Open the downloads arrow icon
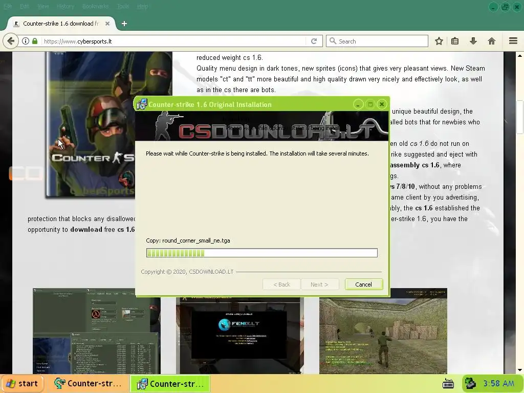 tap(473, 41)
